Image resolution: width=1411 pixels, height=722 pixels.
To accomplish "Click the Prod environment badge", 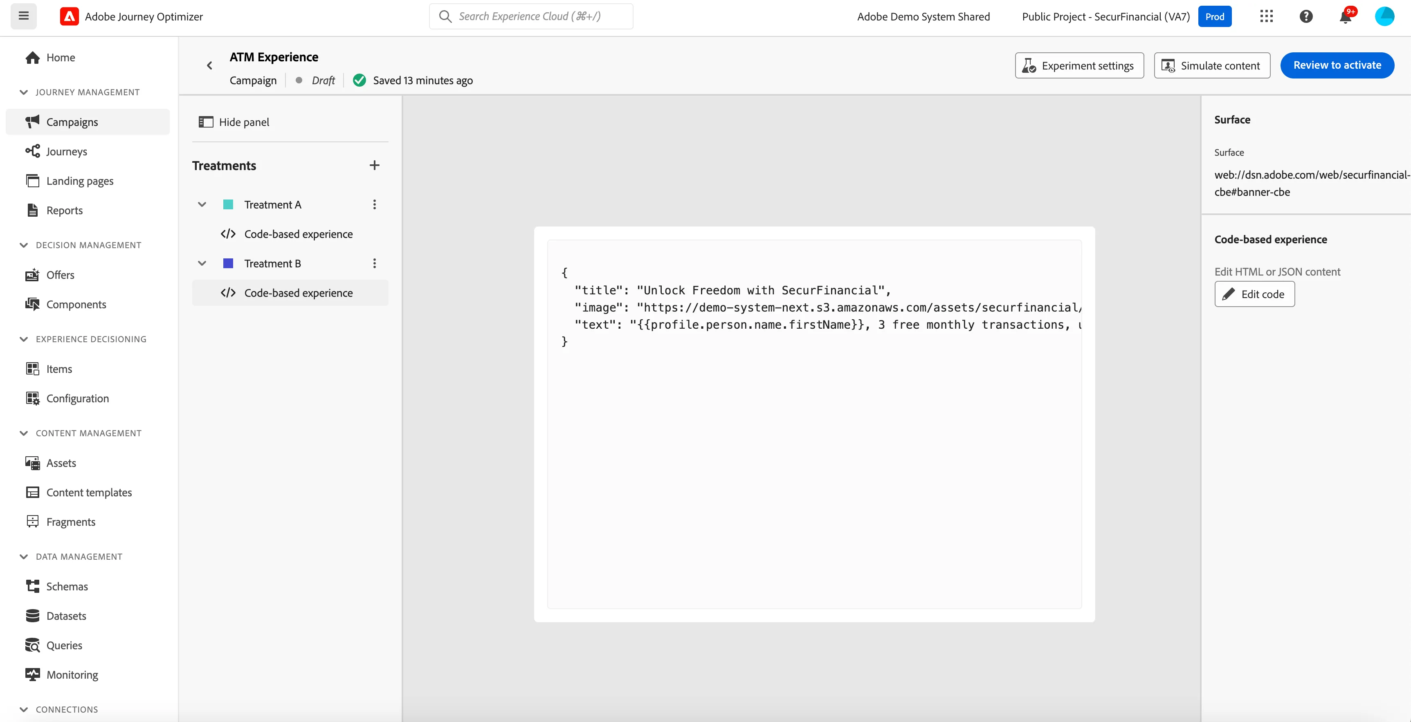I will click(1214, 16).
